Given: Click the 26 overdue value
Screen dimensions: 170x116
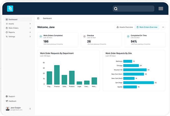Looking at the screenshot, I should [89, 41].
